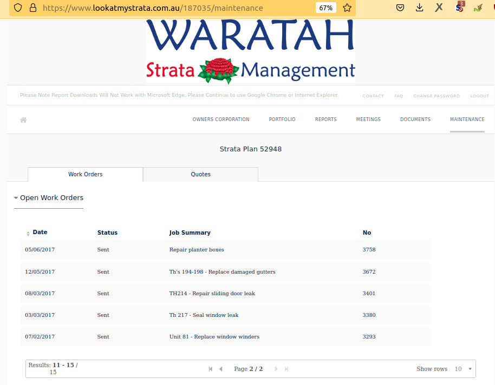Viewport: 495px width, 385px height.
Task: Select TH214 Repair sliding door leak row
Action: (x=225, y=294)
